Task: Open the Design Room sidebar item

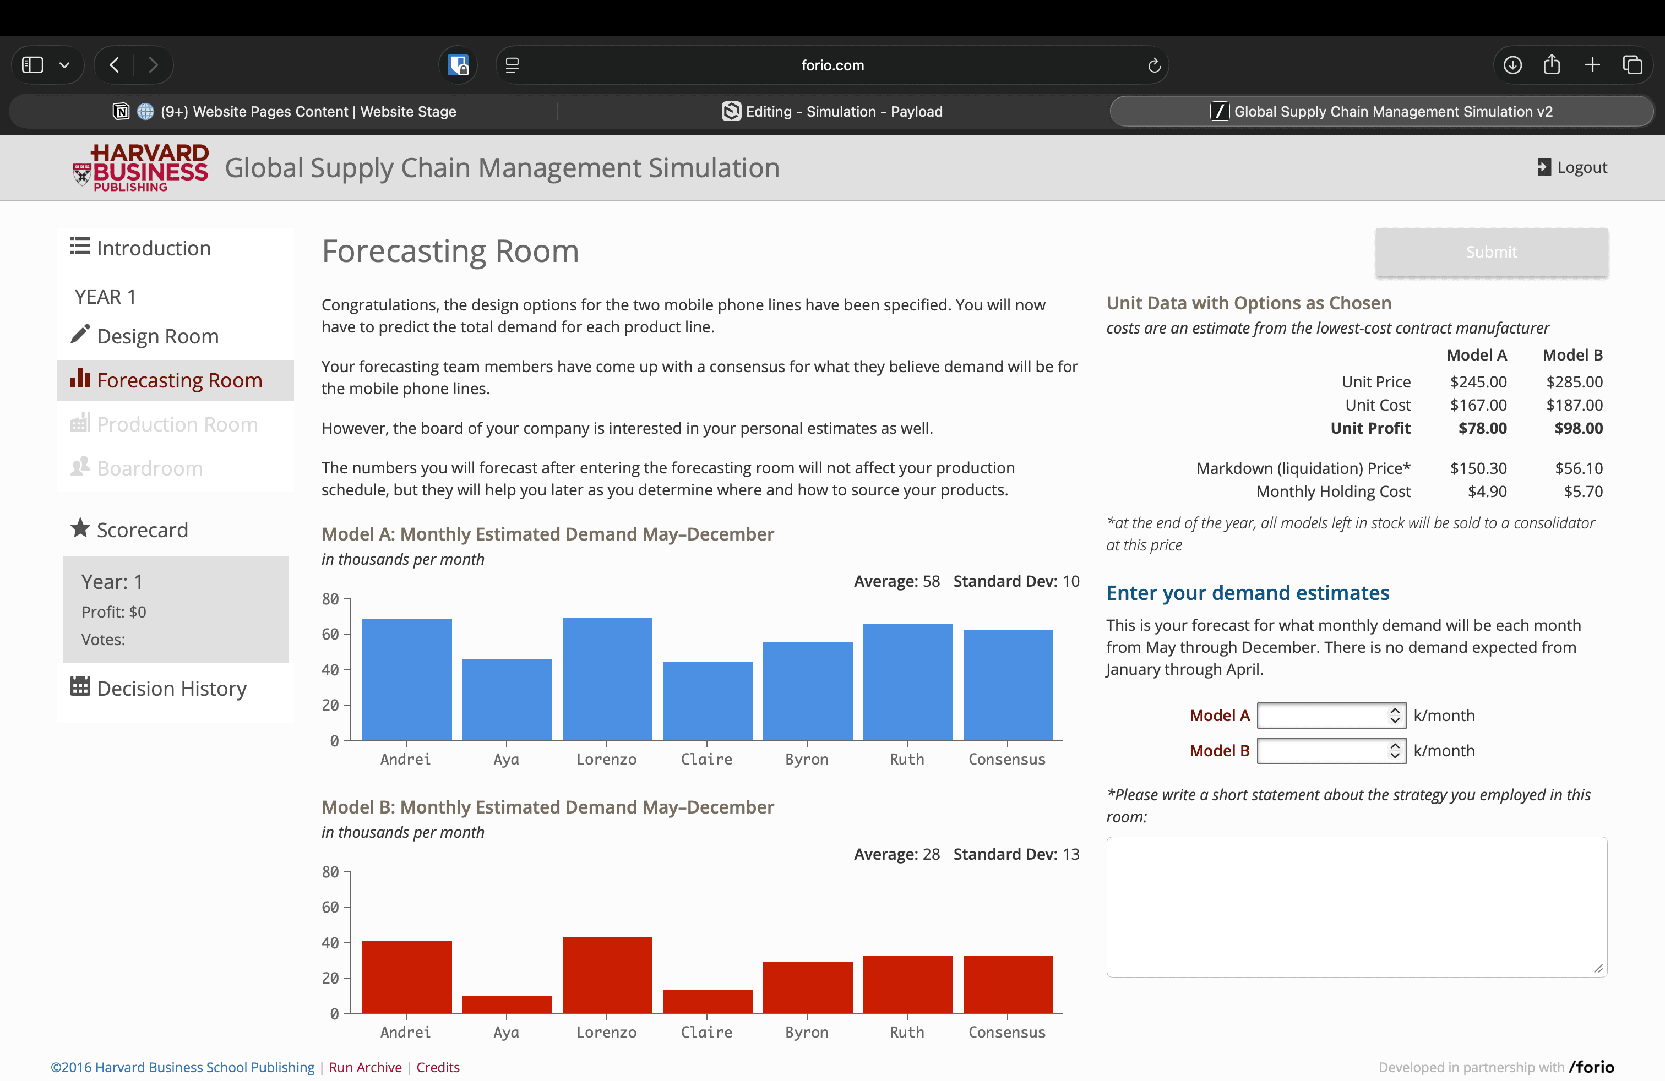Action: pos(157,336)
